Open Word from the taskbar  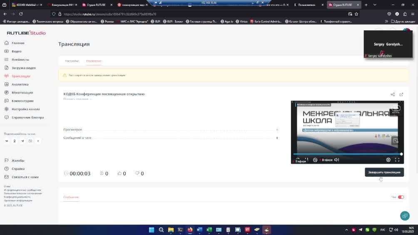click(199, 230)
